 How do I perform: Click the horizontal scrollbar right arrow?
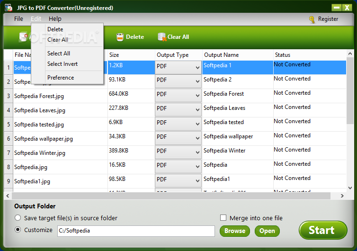[342, 196]
